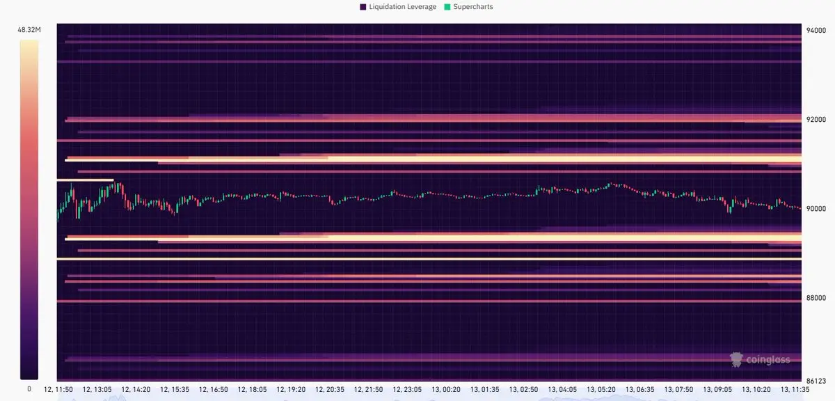Toggle the Supercharts legend entry
Screen dimensions: 835x401
468,7
